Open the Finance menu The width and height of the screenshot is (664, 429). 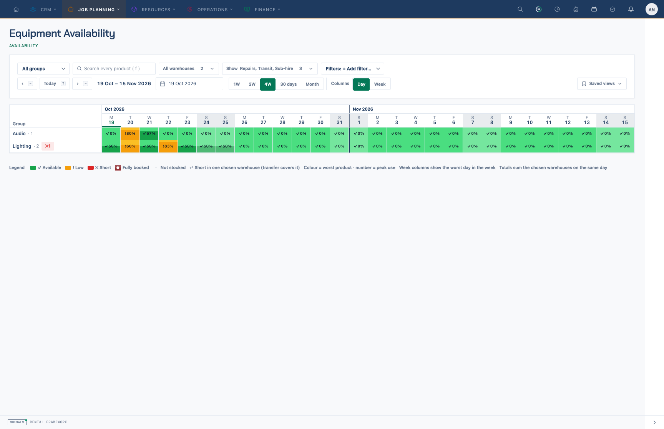pyautogui.click(x=262, y=9)
